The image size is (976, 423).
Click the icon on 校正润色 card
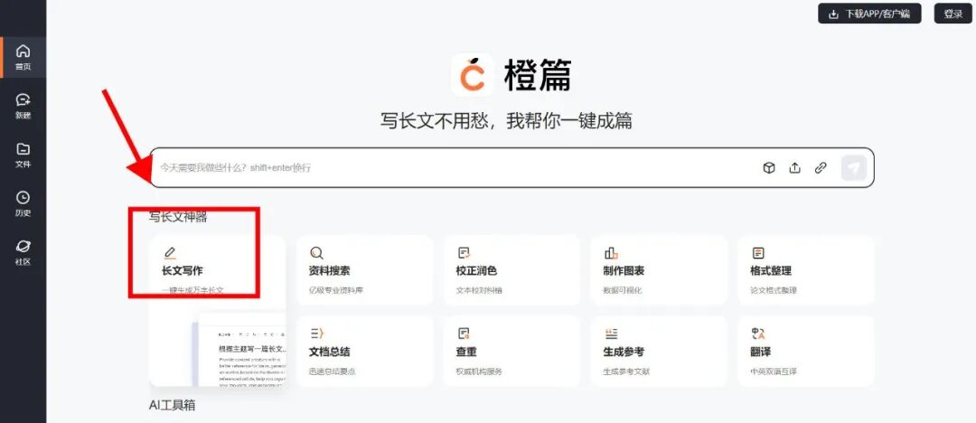click(464, 253)
